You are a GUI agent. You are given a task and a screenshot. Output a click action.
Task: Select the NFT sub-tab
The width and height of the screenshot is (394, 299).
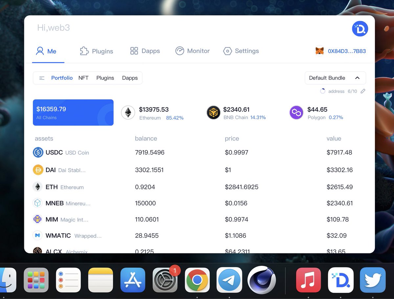[83, 78]
